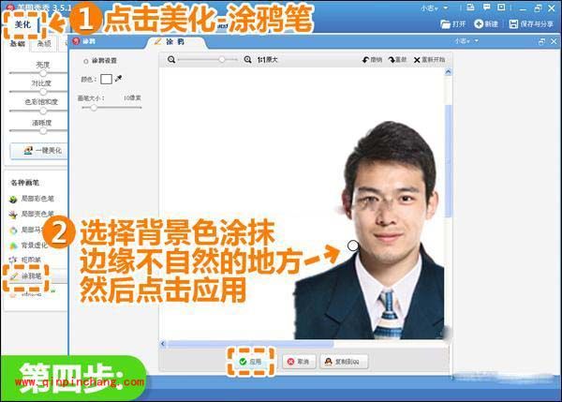Restore the doodle window size

pos(541,41)
